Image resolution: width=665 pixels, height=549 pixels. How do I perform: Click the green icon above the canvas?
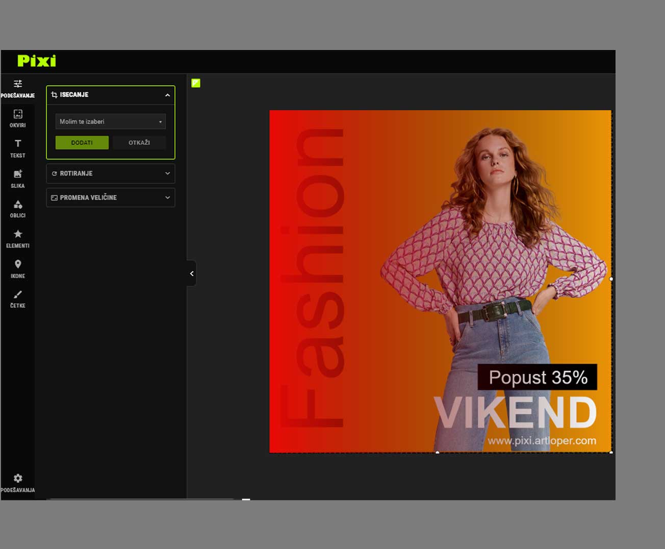[196, 83]
